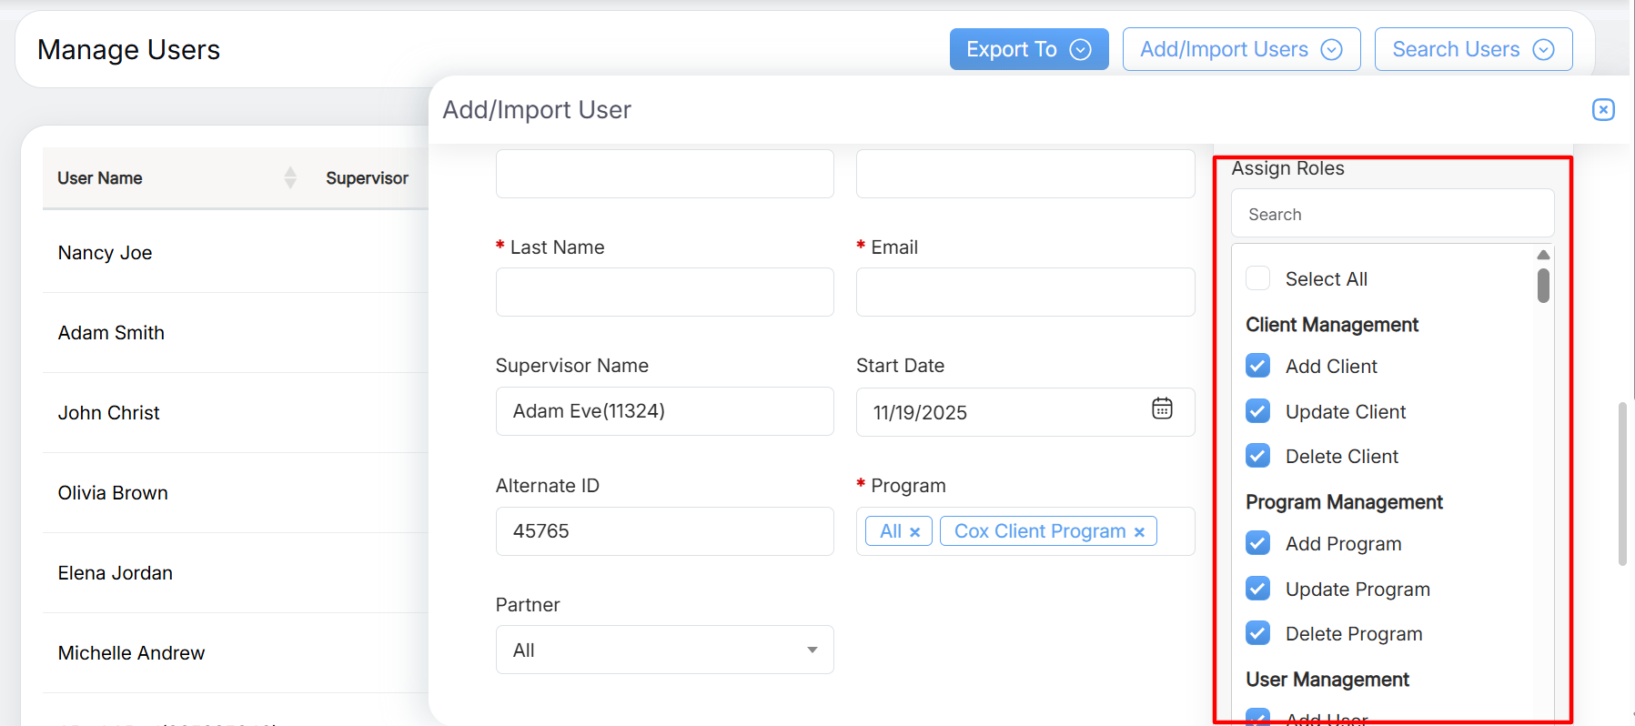Click the roles list scroll-up arrow
The image size is (1635, 726).
pyautogui.click(x=1543, y=256)
